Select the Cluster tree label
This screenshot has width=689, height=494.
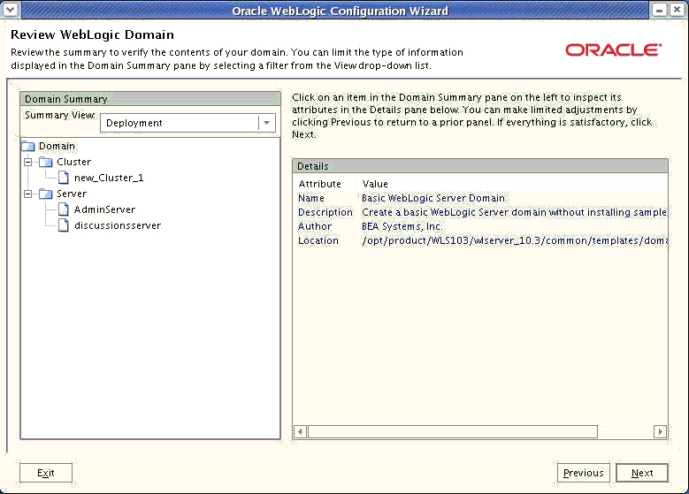tap(73, 162)
